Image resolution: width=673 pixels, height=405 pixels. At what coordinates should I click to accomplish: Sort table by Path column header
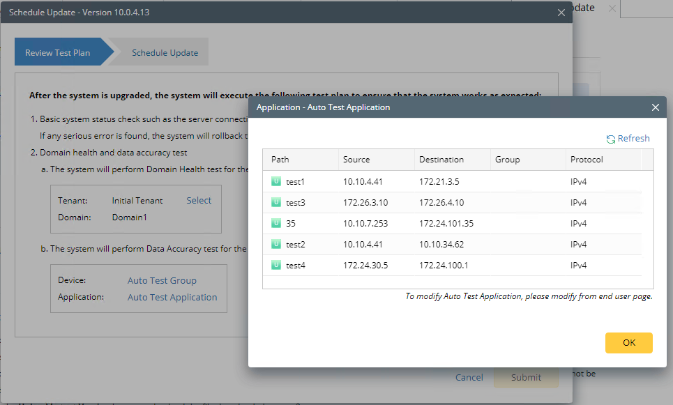pyautogui.click(x=280, y=160)
